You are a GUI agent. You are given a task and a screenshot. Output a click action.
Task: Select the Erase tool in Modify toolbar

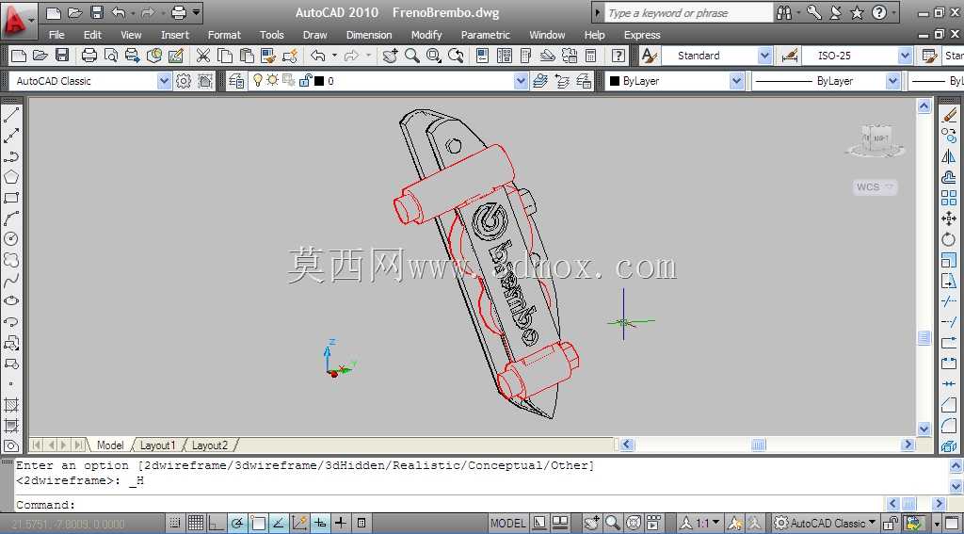click(x=949, y=115)
